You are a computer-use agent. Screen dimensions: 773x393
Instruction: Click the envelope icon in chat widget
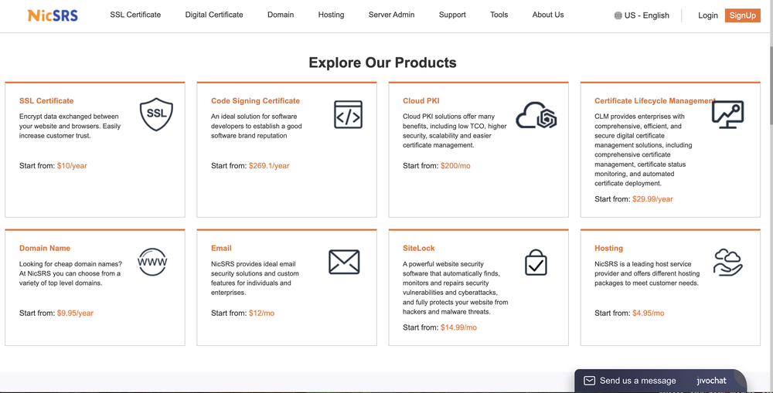pos(589,381)
